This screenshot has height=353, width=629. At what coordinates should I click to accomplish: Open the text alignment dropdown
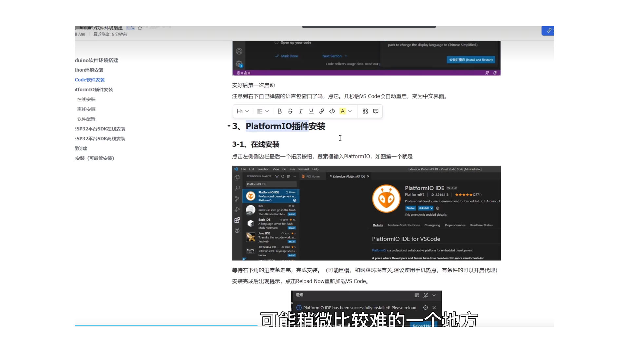pyautogui.click(x=263, y=111)
